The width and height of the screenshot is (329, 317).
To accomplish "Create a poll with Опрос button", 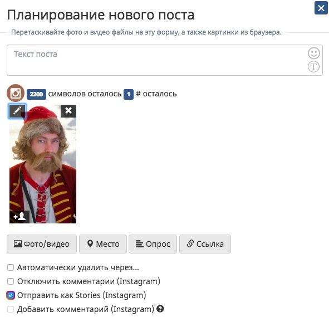I will click(x=153, y=244).
